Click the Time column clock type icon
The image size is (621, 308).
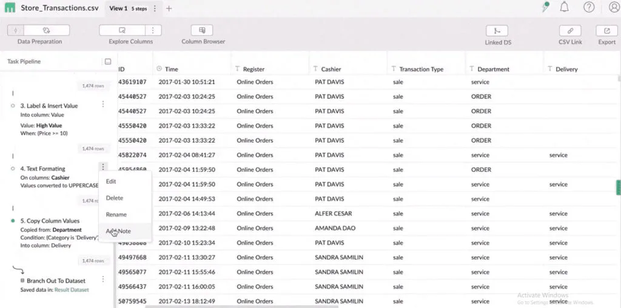point(159,69)
